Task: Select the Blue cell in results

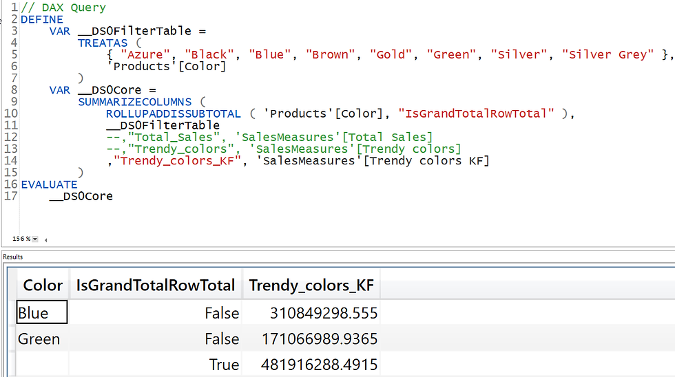Action: (42, 312)
